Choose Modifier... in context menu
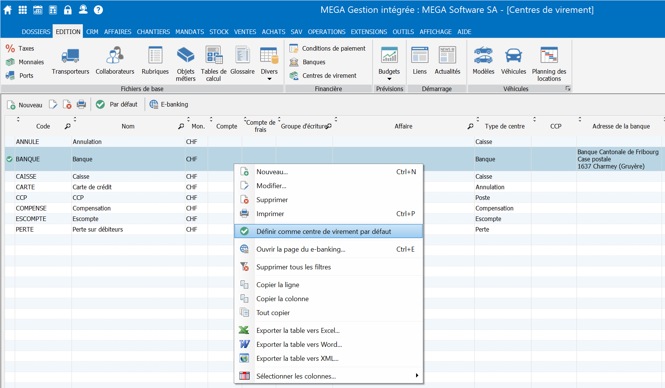The height and width of the screenshot is (388, 665). coord(328,185)
